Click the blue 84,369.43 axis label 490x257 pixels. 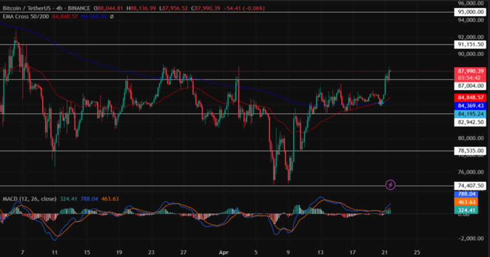point(470,105)
